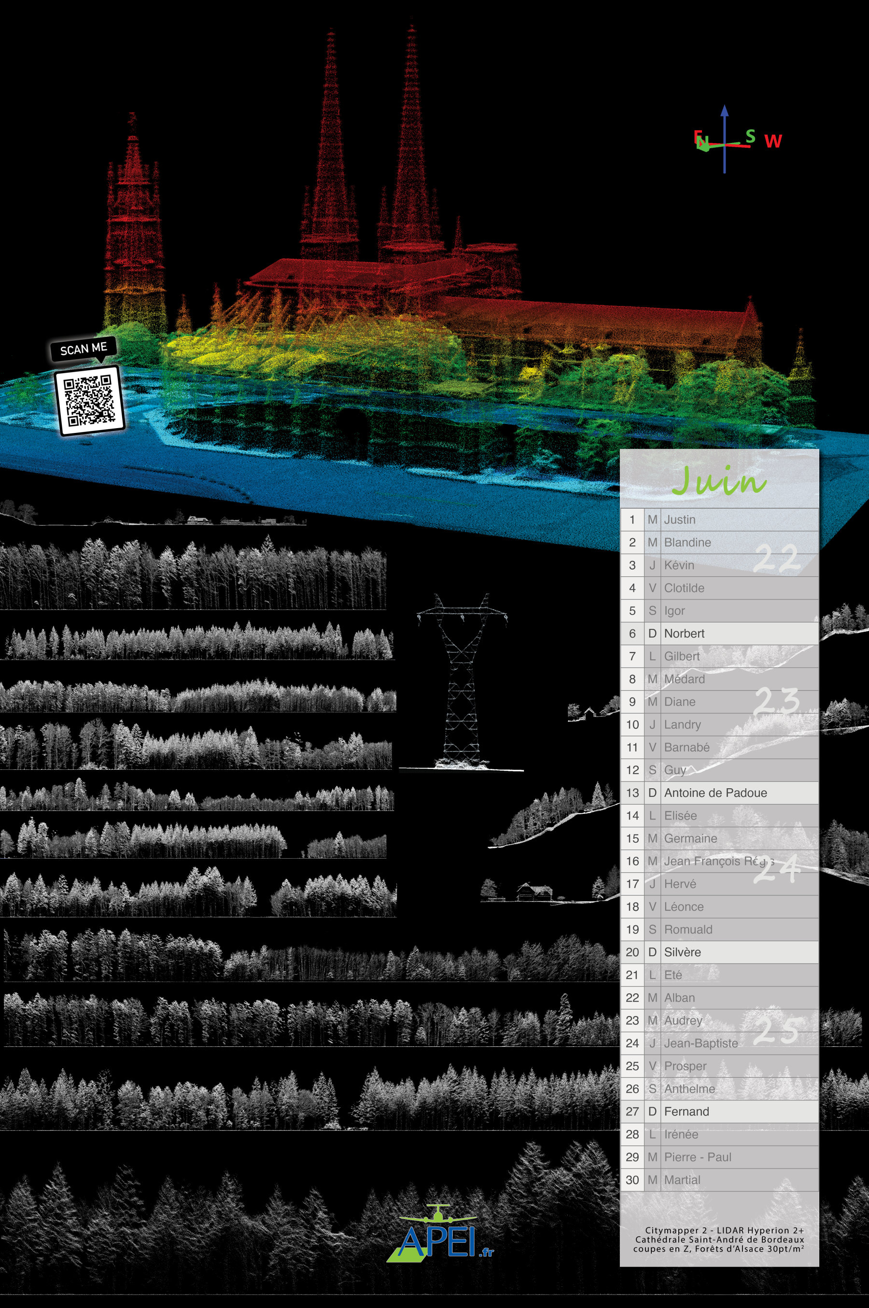The image size is (869, 1308).
Task: Click the green S compass letter
Action: click(x=750, y=136)
